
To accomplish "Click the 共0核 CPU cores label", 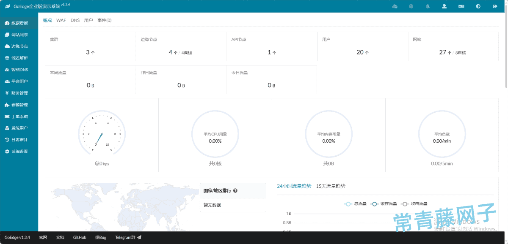I will click(215, 163).
